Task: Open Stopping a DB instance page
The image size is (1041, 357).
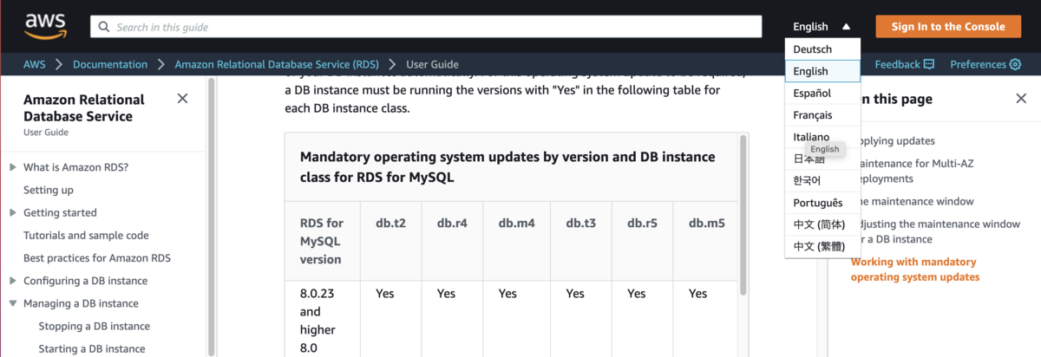Action: 95,326
